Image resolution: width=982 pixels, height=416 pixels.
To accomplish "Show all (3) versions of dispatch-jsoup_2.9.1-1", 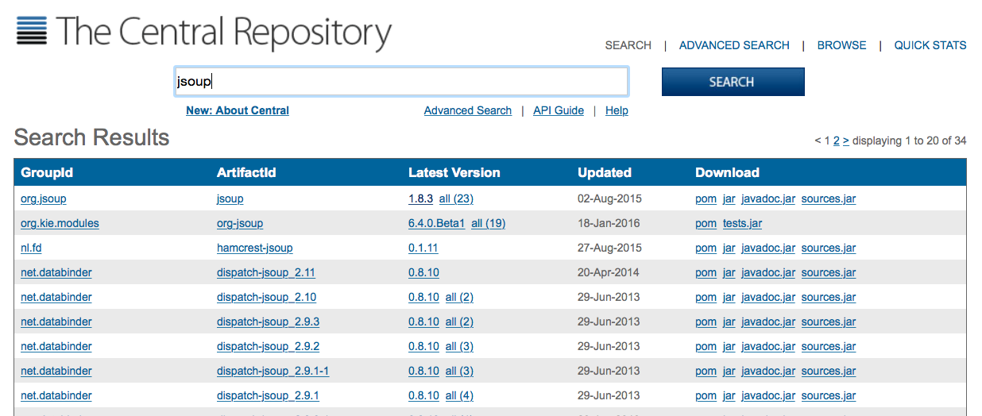I will pos(459,371).
